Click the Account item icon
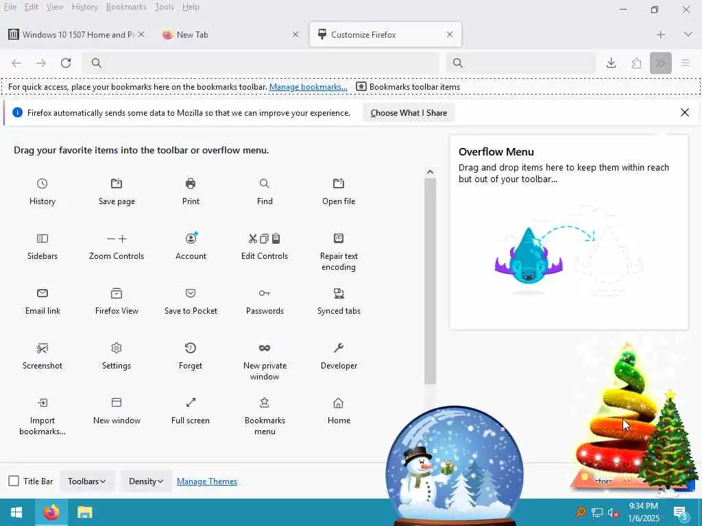This screenshot has width=702, height=526. point(191,238)
